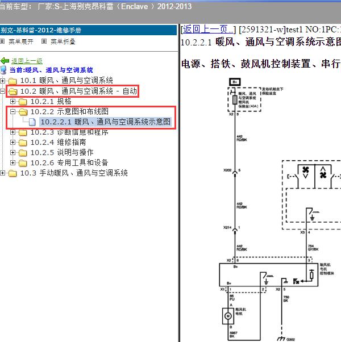Expand the 10.2.5 说明与操作 node
The height and width of the screenshot is (342, 341).
(13, 153)
